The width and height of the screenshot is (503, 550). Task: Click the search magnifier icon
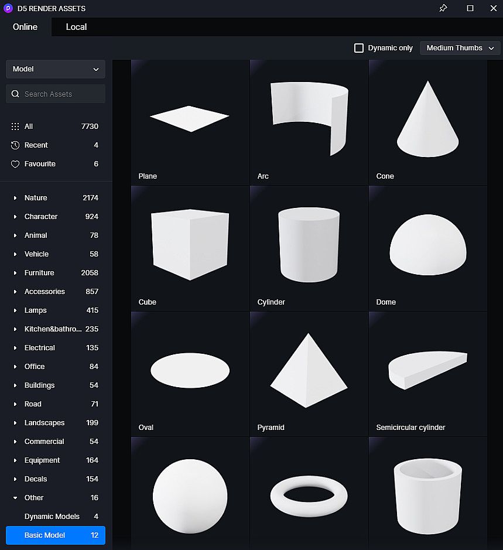point(15,94)
